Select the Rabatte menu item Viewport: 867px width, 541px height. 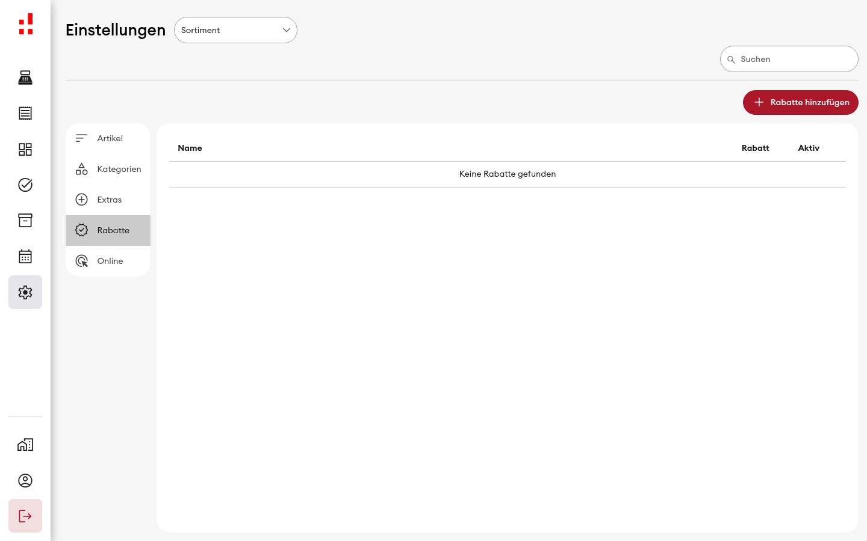coord(108,230)
